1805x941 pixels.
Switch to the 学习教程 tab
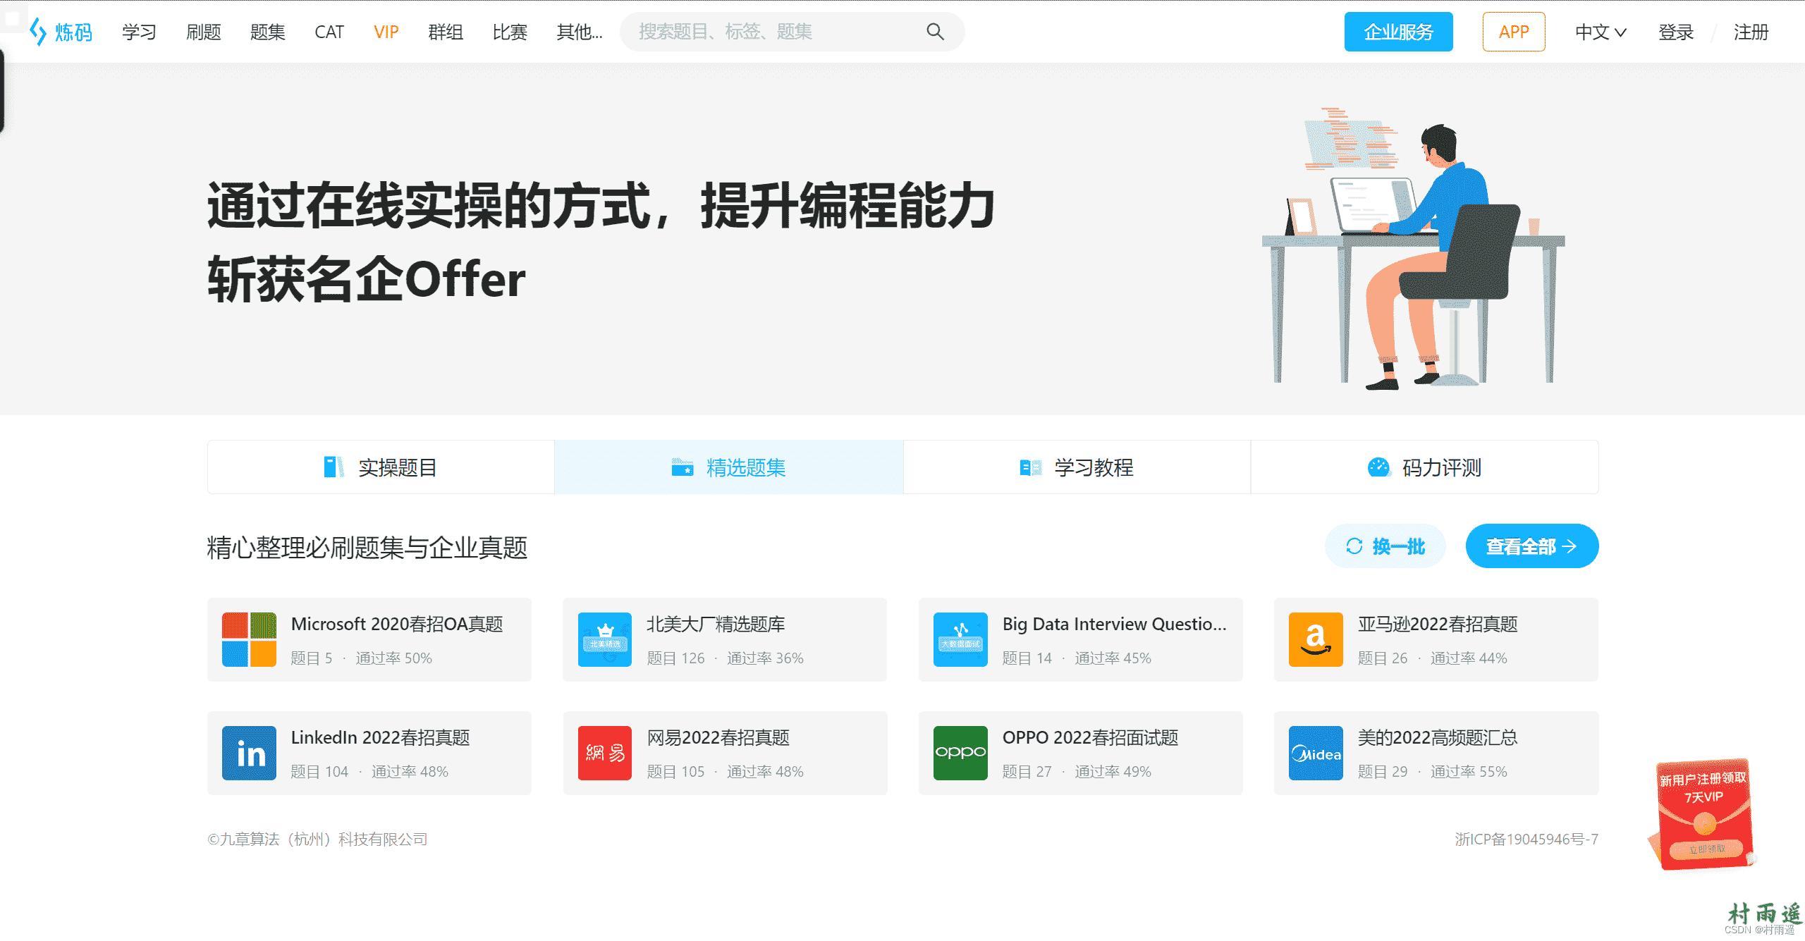click(x=1077, y=467)
